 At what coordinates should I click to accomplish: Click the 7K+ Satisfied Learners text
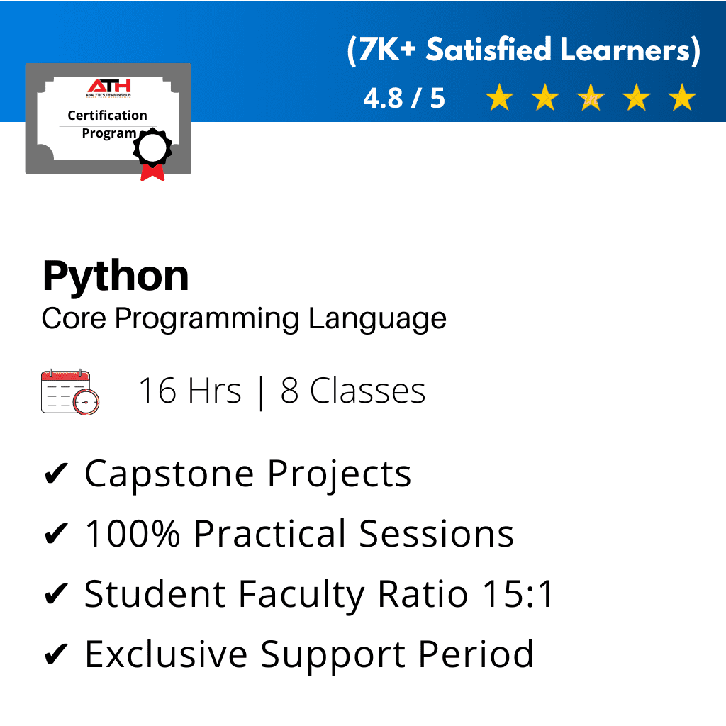524,51
